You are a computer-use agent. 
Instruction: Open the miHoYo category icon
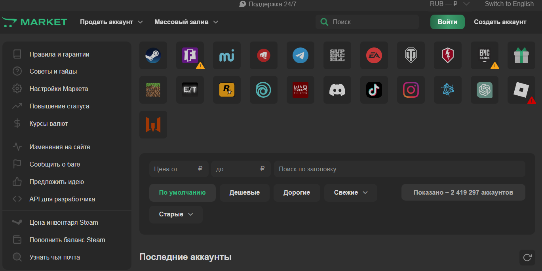pos(227,55)
